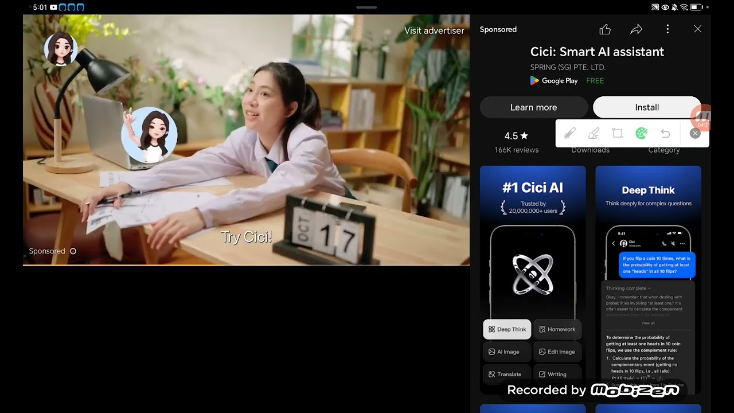This screenshot has width=734, height=413.
Task: Tap the 166K reviews text
Action: coord(516,150)
